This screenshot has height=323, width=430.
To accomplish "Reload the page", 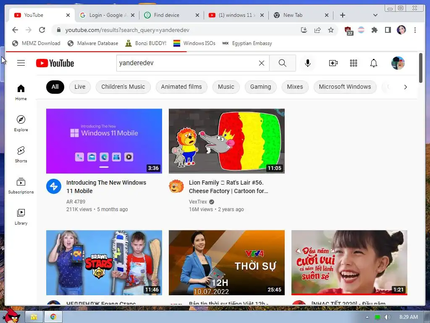I will point(42,30).
